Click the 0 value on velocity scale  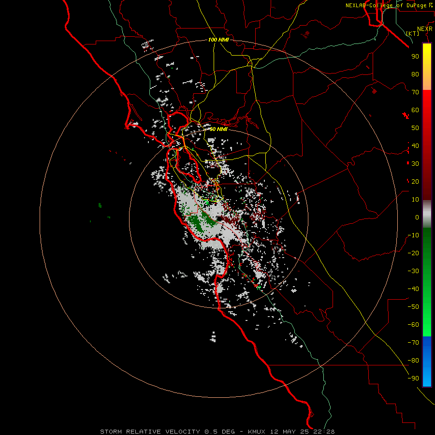417,217
